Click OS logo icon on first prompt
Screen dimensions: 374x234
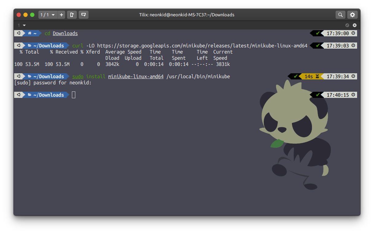18,33
